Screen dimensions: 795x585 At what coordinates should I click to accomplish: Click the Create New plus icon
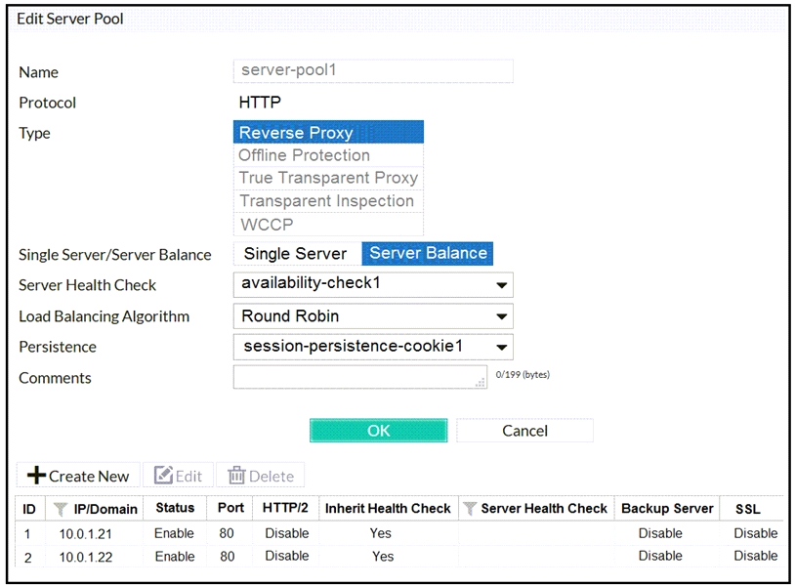coord(36,476)
